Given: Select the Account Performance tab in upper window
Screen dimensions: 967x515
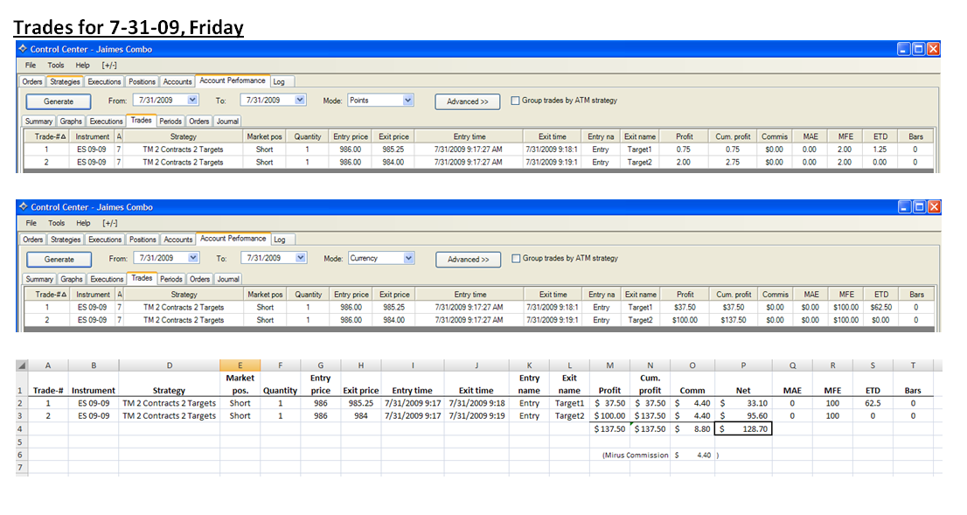Looking at the screenshot, I should (x=233, y=80).
